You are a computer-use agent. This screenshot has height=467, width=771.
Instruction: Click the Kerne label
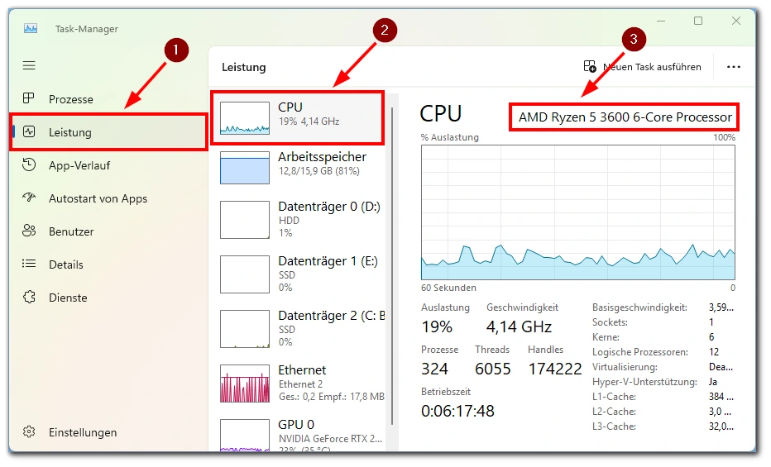click(x=606, y=337)
